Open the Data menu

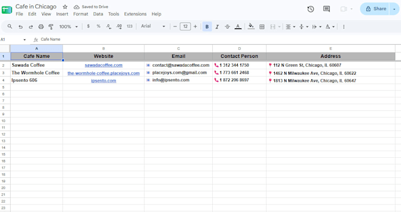click(98, 14)
